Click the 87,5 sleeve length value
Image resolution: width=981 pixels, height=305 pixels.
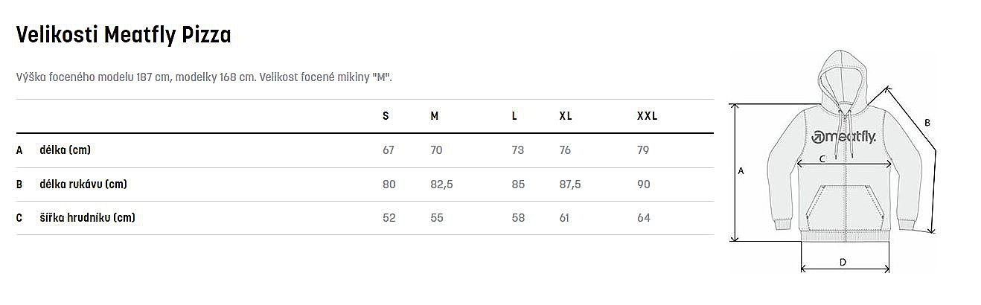[x=570, y=184]
